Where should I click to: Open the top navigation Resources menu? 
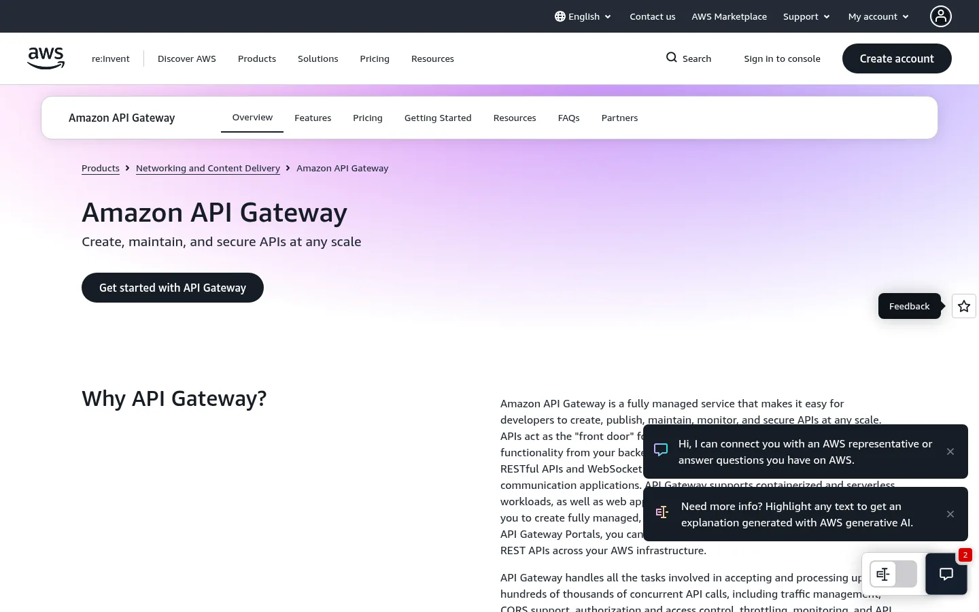[x=432, y=58]
